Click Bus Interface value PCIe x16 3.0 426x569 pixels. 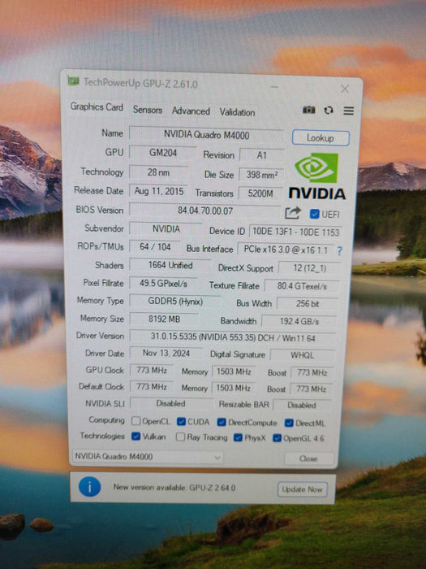[x=286, y=250]
